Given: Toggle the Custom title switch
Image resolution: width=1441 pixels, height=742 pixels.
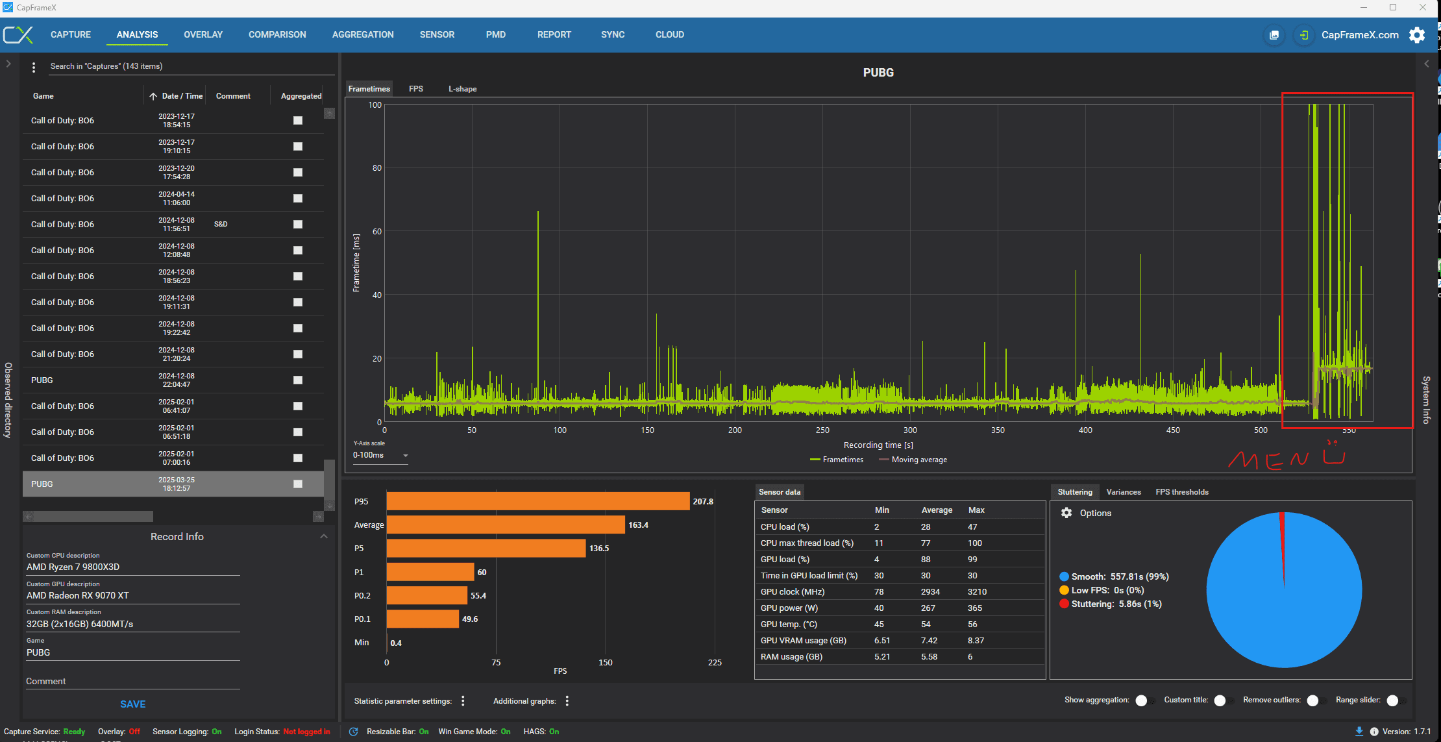Looking at the screenshot, I should coord(1224,700).
